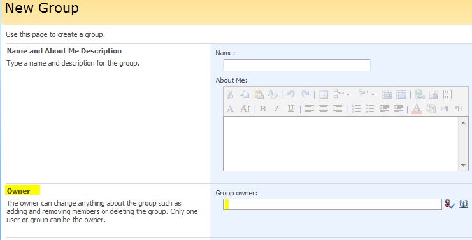Click the Insert Hyperlink globe icon

[420, 95]
